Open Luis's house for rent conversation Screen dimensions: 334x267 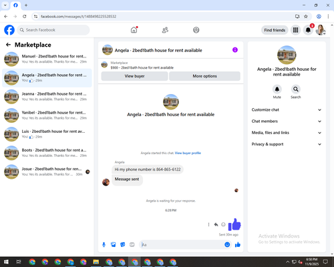[47, 134]
